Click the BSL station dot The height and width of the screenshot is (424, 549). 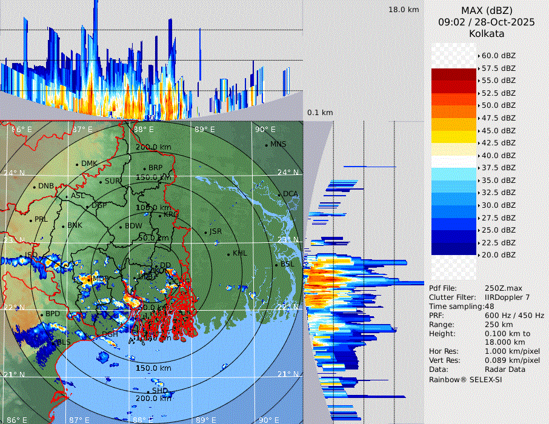pos(276,265)
